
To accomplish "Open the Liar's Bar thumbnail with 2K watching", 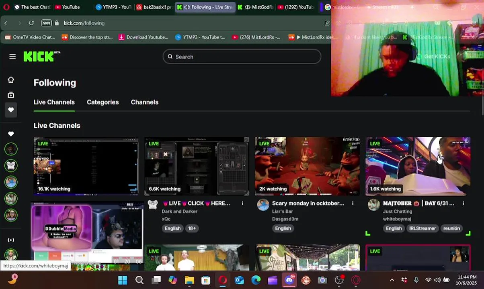I will [x=307, y=166].
